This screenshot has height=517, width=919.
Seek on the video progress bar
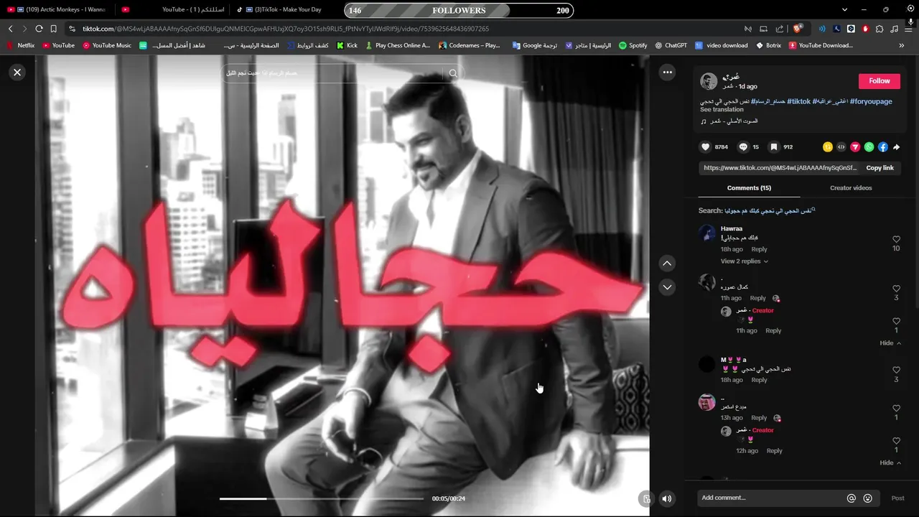[321, 498]
